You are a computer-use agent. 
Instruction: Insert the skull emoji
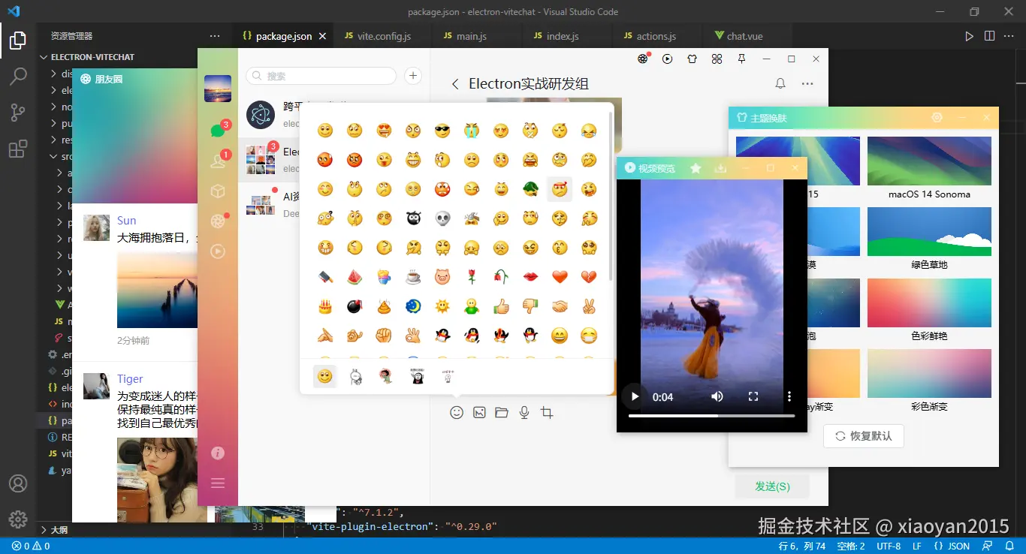pyautogui.click(x=442, y=218)
